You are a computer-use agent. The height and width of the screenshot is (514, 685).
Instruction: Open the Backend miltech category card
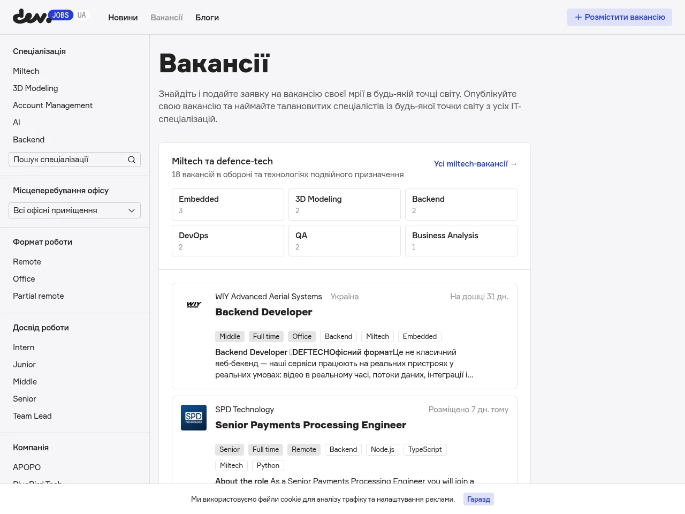(x=461, y=205)
